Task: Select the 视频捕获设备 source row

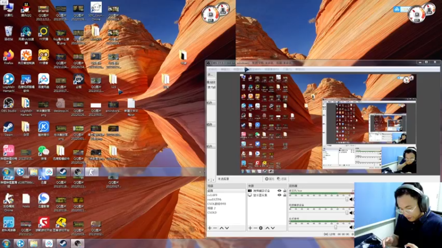Action: 267,191
